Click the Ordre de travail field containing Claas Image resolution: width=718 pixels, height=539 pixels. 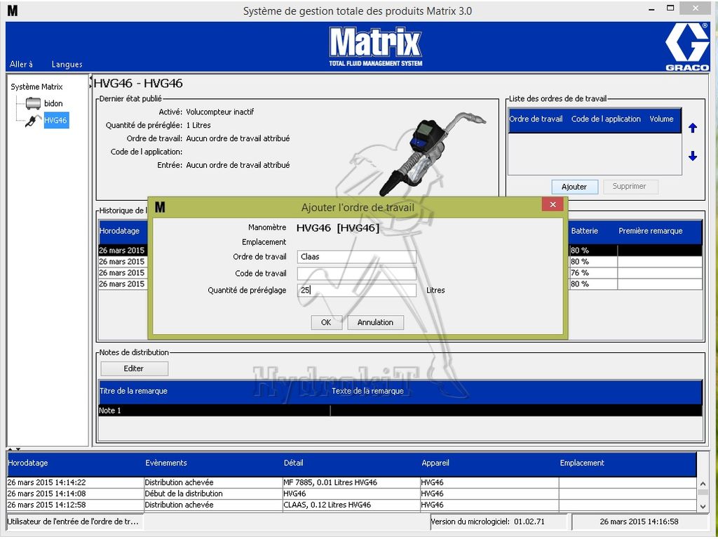[356, 256]
